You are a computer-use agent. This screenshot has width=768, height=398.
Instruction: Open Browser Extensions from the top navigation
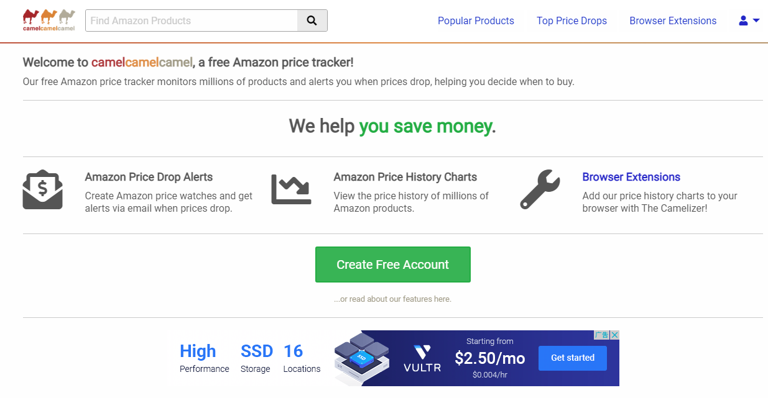672,20
